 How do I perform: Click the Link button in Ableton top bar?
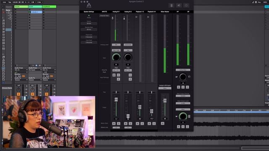4,2
